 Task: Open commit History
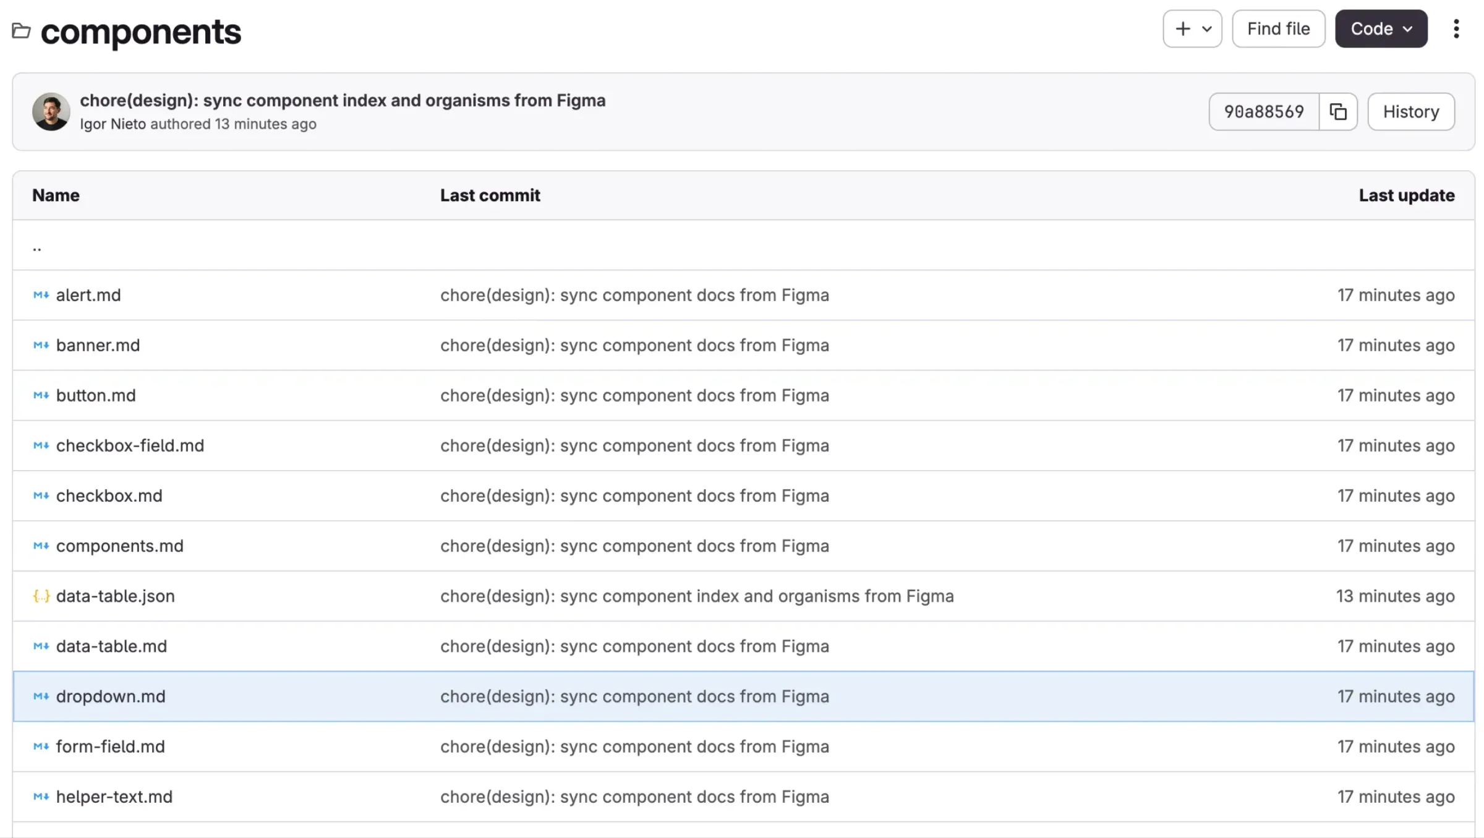1411,112
